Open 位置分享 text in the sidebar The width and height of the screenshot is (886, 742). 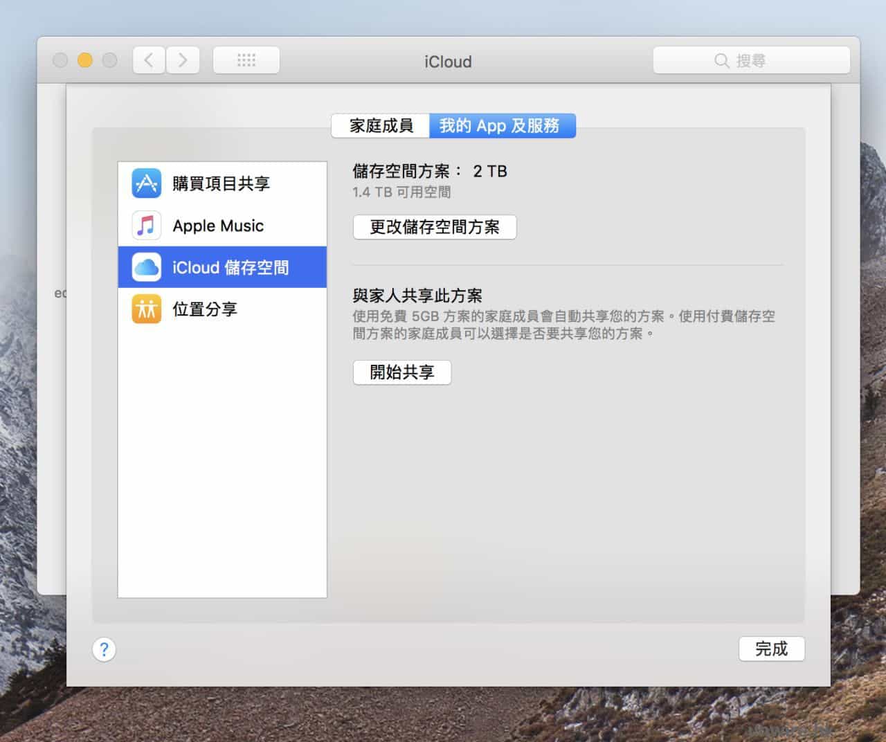(205, 309)
